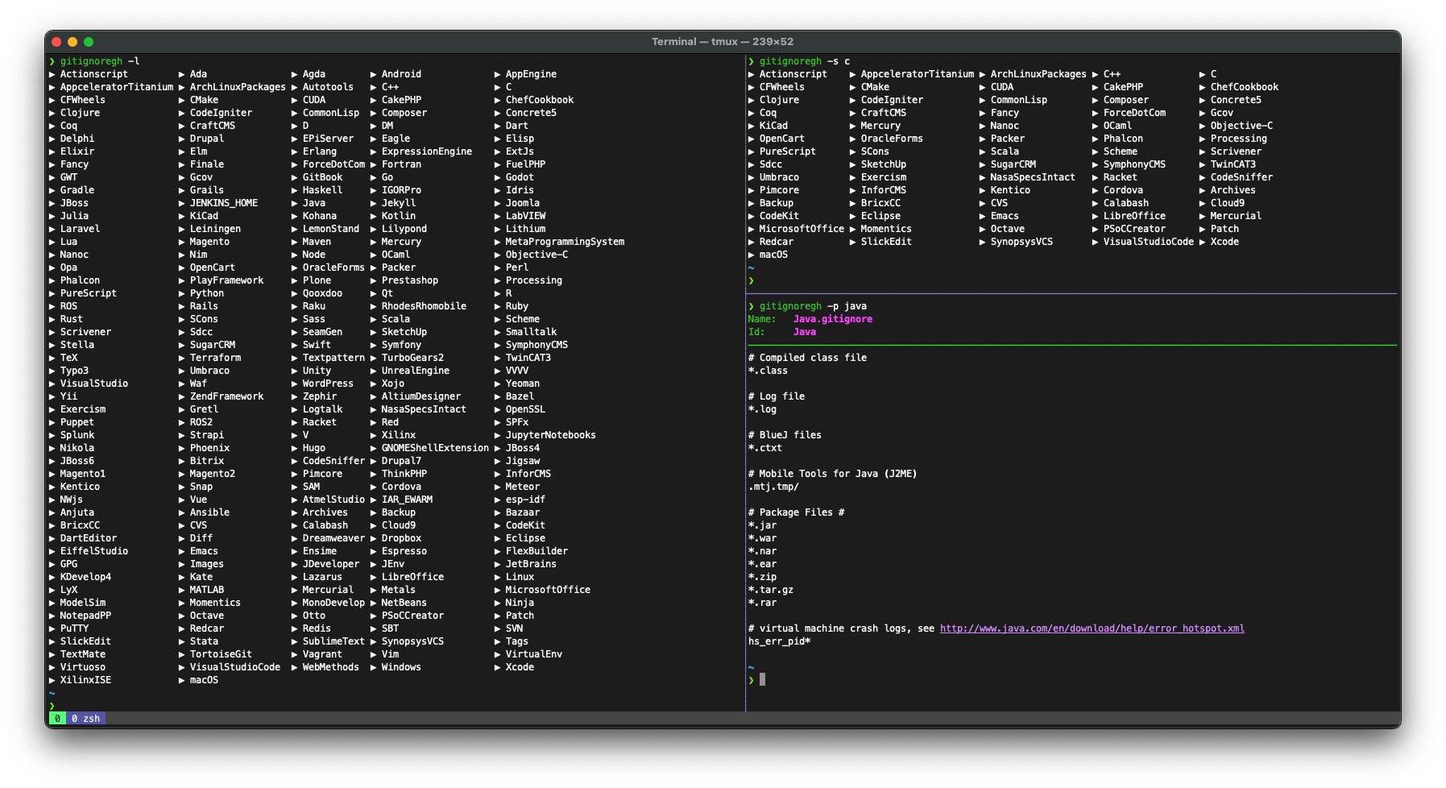
Task: Click the '*.class' ignore pattern
Action: (768, 371)
